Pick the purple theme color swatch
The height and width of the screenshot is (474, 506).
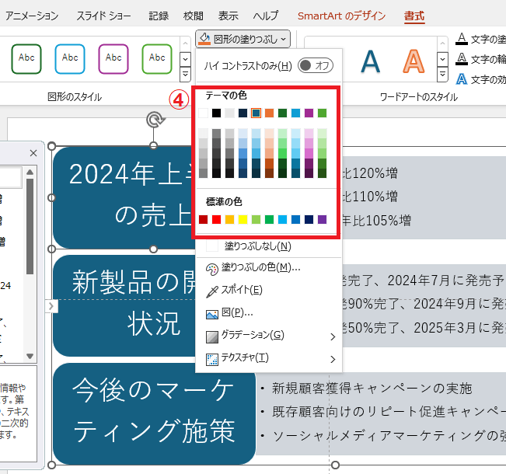309,113
